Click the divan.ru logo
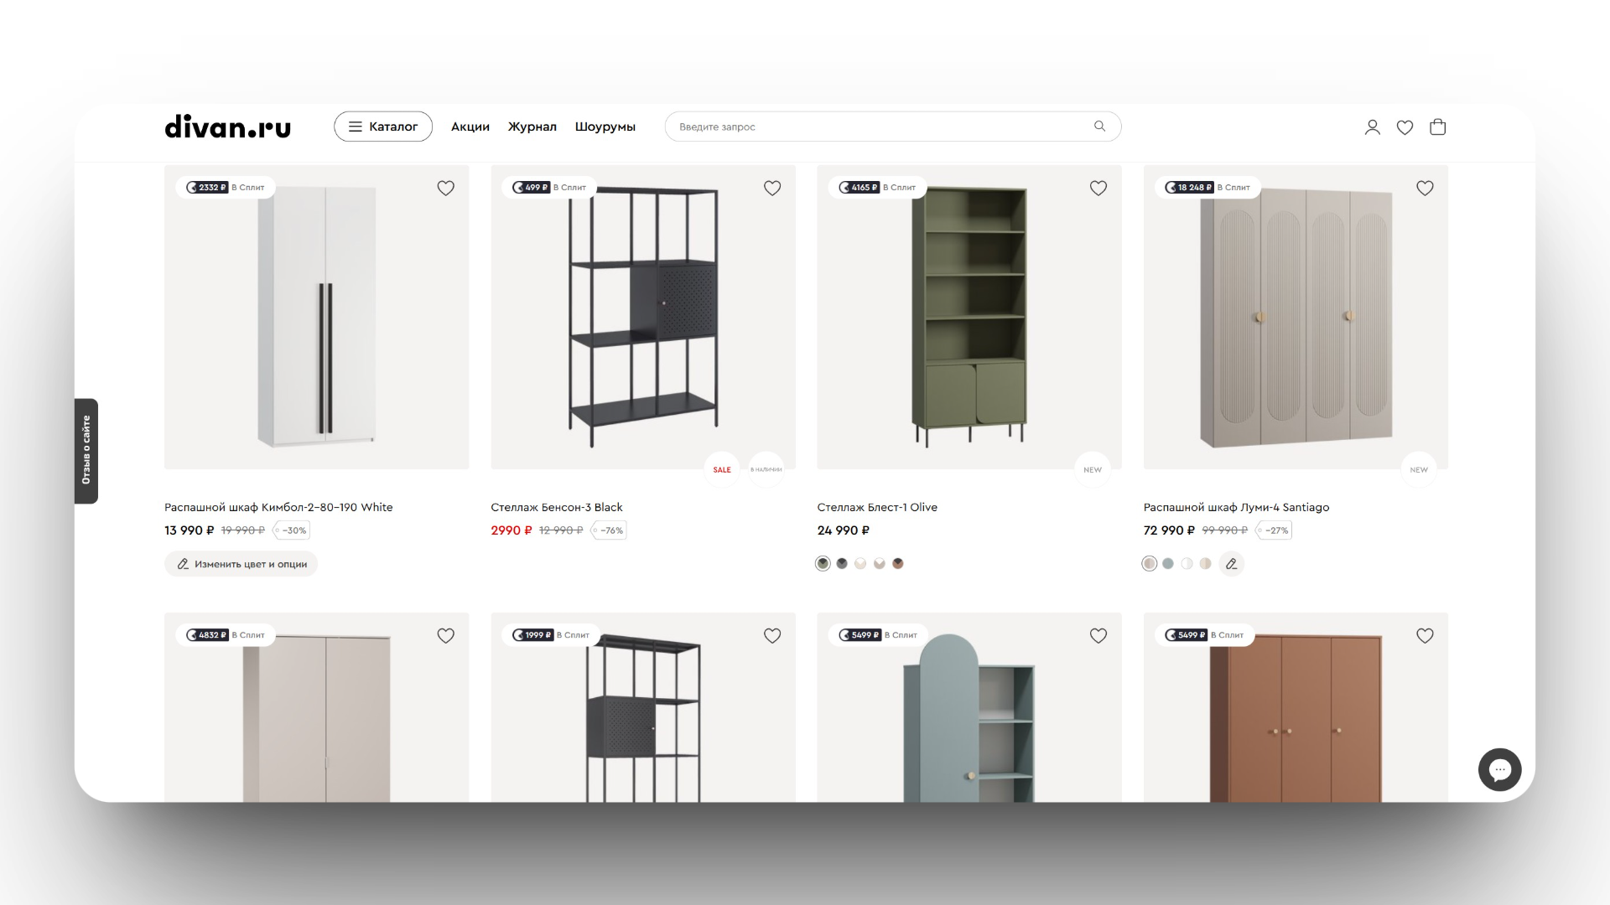The image size is (1610, 905). coord(227,127)
